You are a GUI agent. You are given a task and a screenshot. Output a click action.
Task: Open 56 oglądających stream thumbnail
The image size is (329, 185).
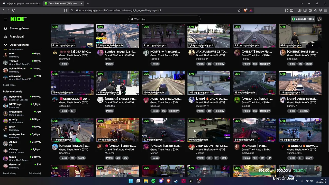(300, 130)
